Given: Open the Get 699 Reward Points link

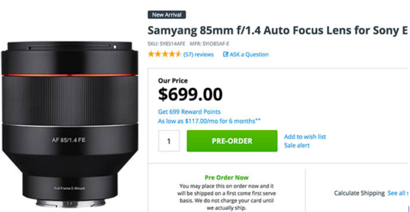Looking at the screenshot, I should 189,112.
